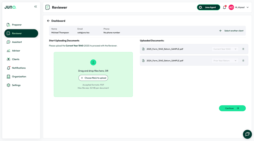Image resolution: width=254 pixels, height=141 pixels.
Task: Delete the 2024 Form 1040 document
Action: pos(243,61)
